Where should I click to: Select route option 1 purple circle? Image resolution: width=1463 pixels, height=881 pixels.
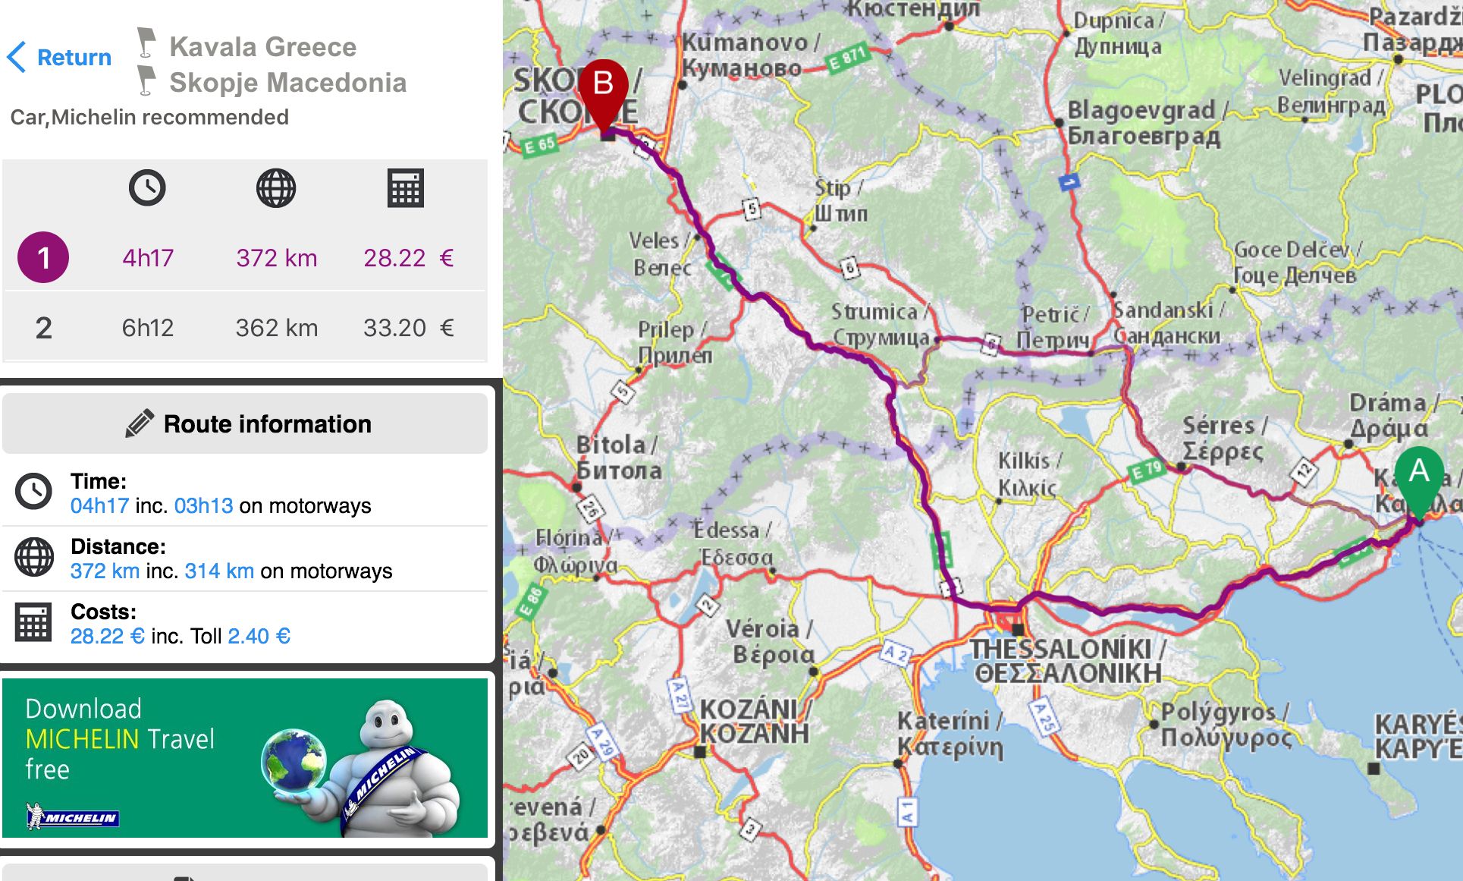pyautogui.click(x=43, y=257)
